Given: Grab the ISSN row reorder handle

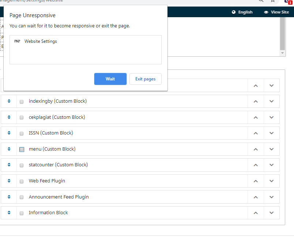Looking at the screenshot, I should click(9, 133).
